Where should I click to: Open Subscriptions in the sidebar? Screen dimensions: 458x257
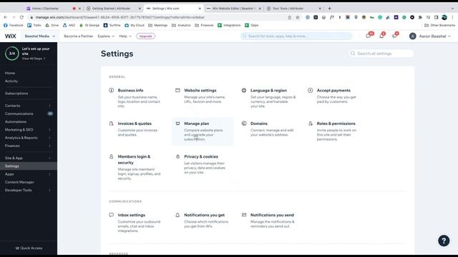pos(16,94)
